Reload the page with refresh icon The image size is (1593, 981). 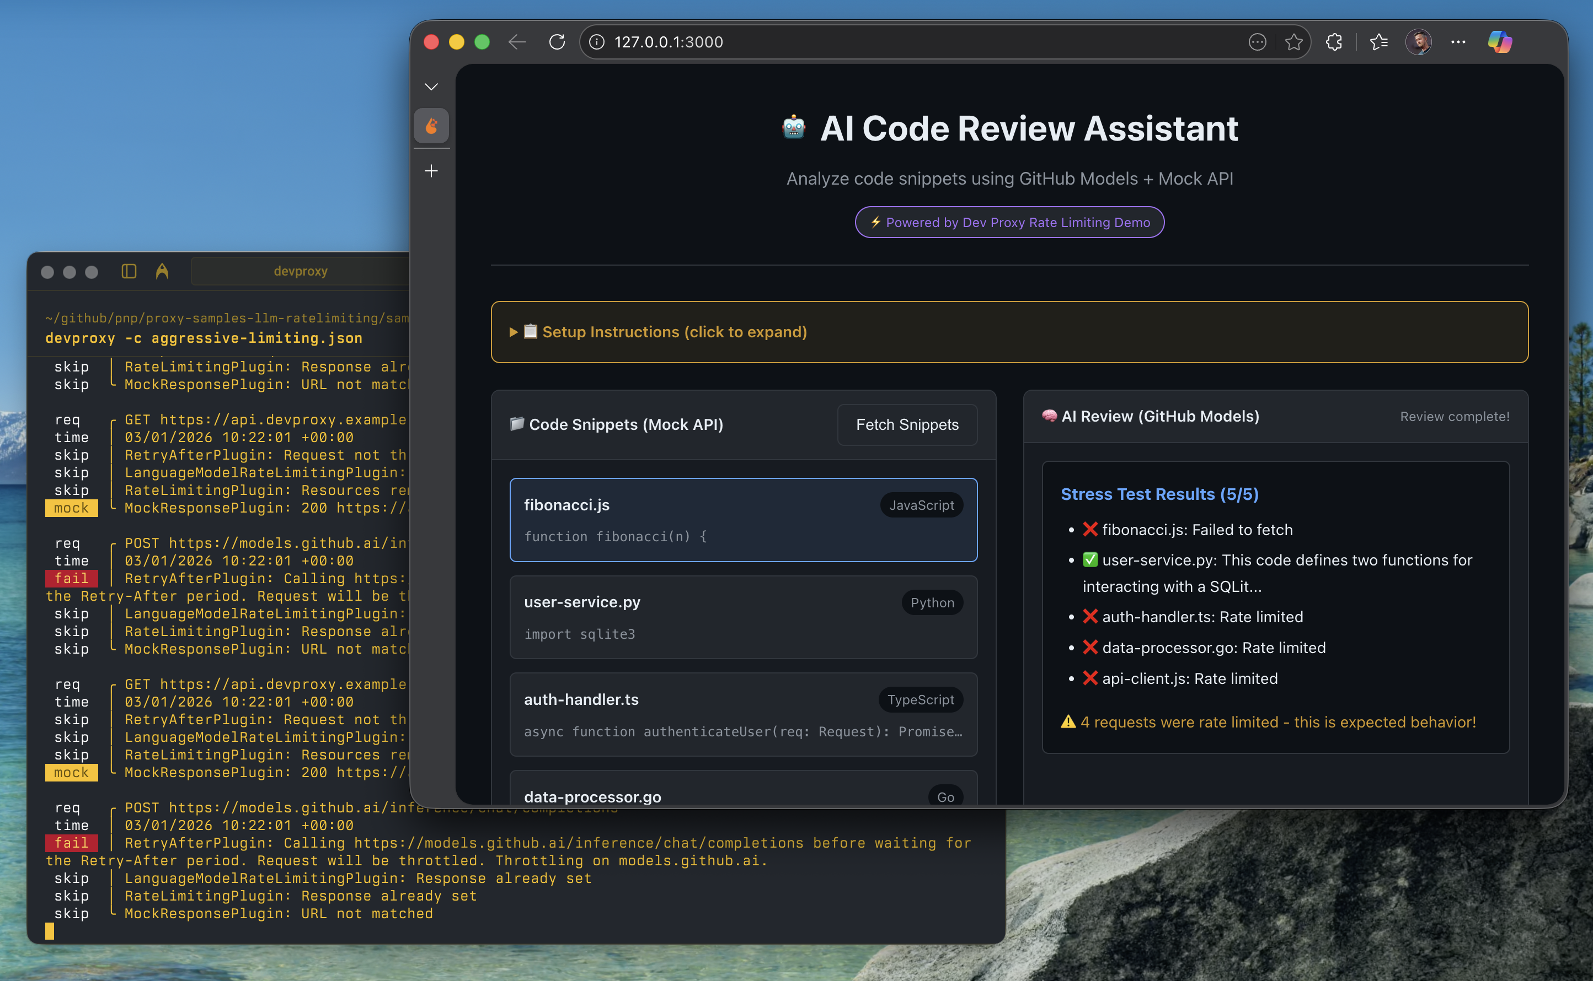click(x=557, y=42)
